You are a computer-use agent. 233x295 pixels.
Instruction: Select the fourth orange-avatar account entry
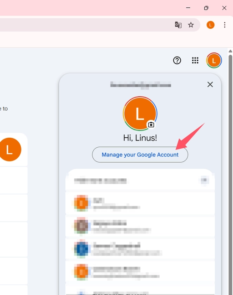tap(140, 272)
